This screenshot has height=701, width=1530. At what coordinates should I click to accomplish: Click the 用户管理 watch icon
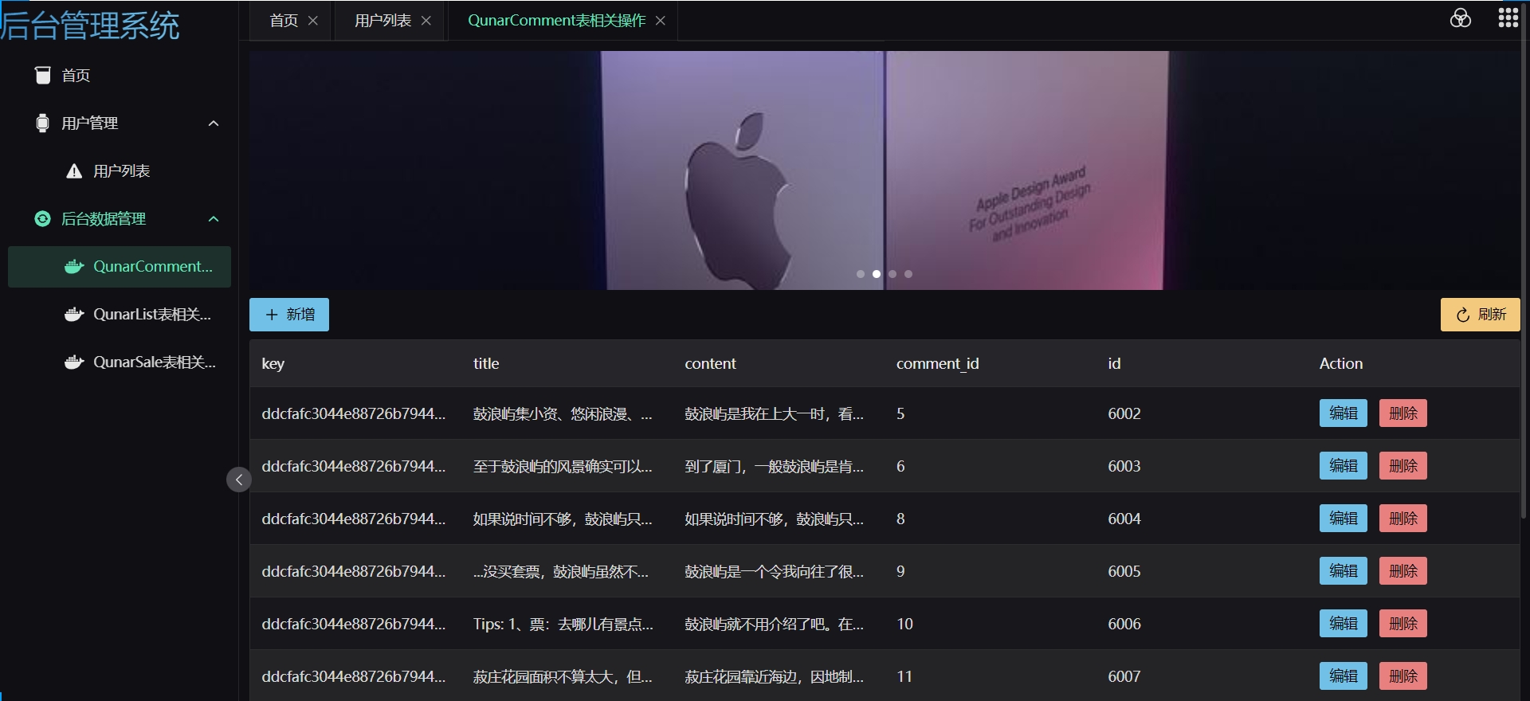tap(43, 123)
